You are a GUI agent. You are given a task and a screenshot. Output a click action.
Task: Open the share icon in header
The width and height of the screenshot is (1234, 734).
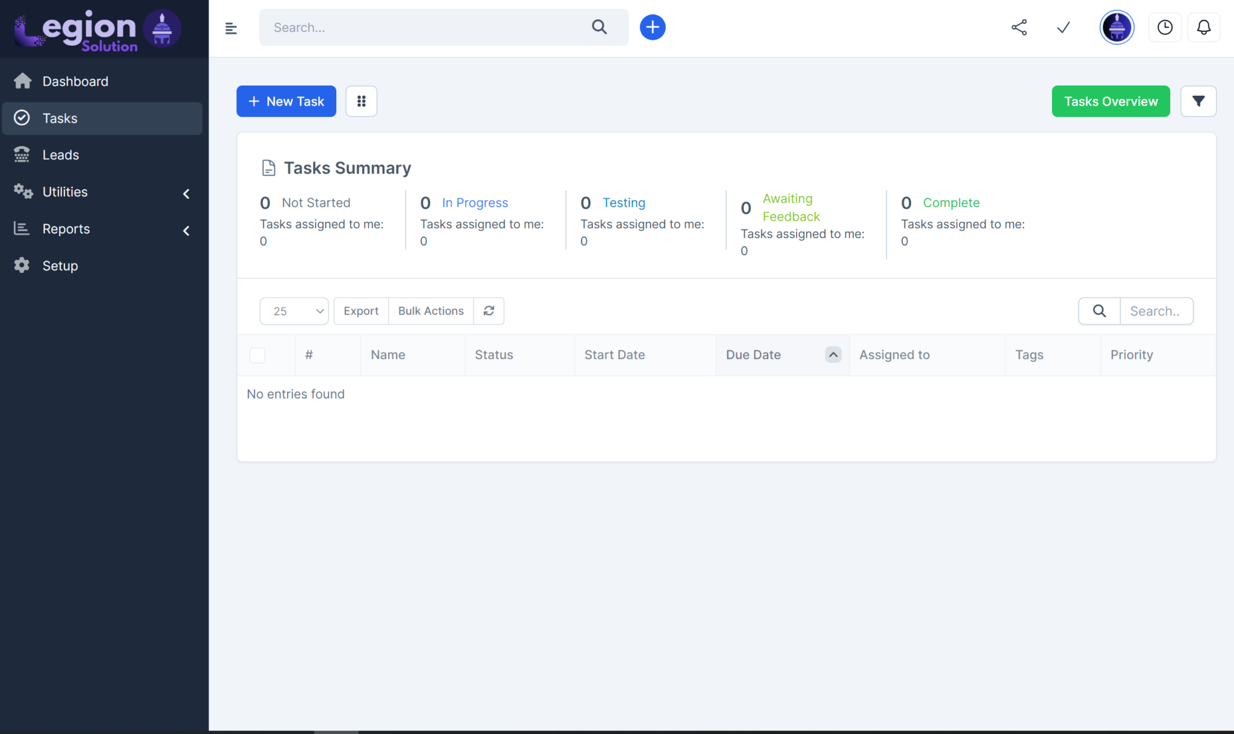click(1019, 27)
